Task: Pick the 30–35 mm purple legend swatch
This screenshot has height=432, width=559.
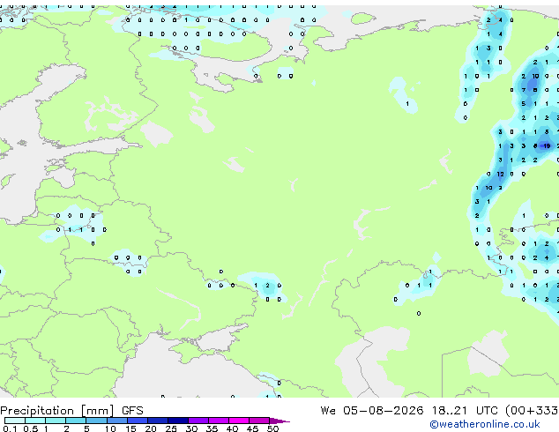Action: click(198, 421)
